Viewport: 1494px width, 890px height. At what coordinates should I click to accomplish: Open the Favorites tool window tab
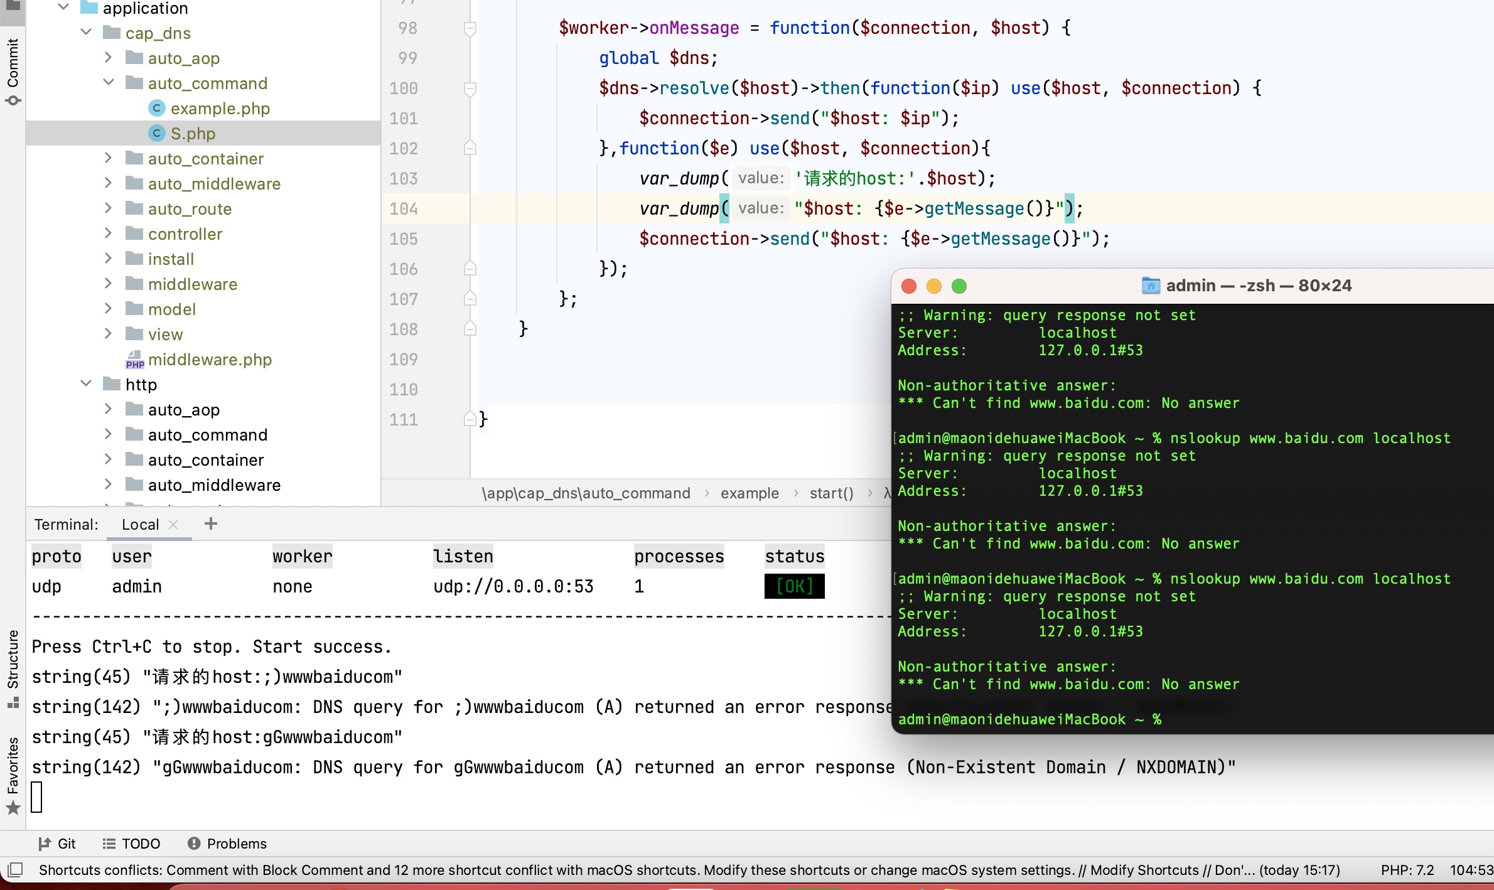(x=13, y=775)
